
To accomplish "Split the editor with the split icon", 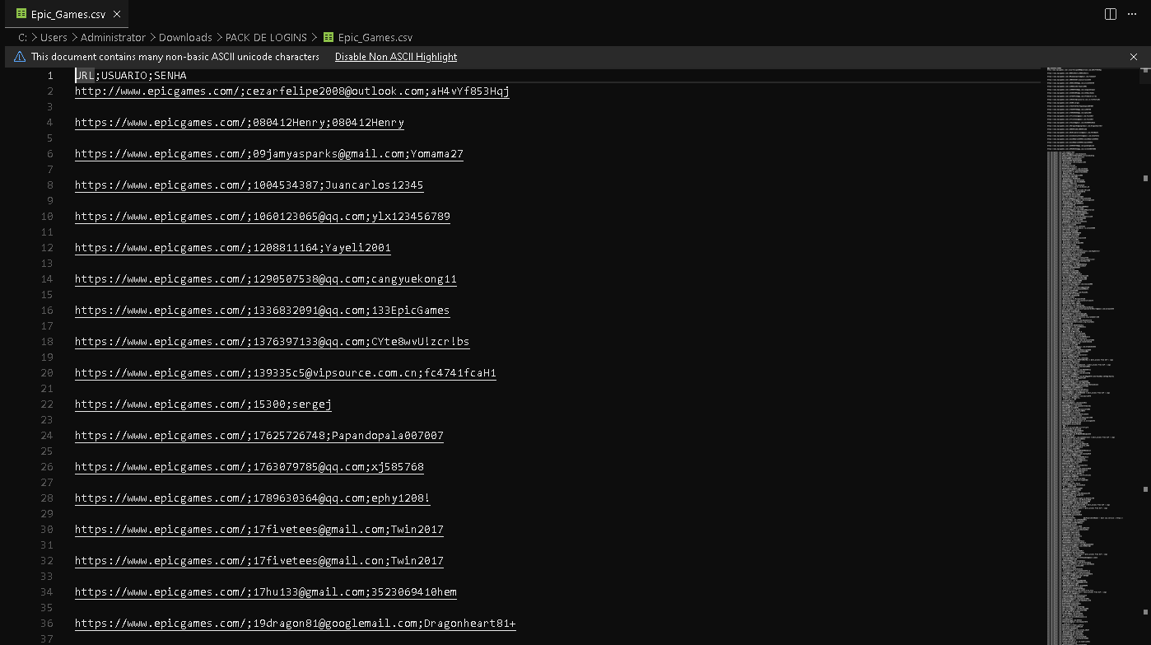I will point(1110,14).
